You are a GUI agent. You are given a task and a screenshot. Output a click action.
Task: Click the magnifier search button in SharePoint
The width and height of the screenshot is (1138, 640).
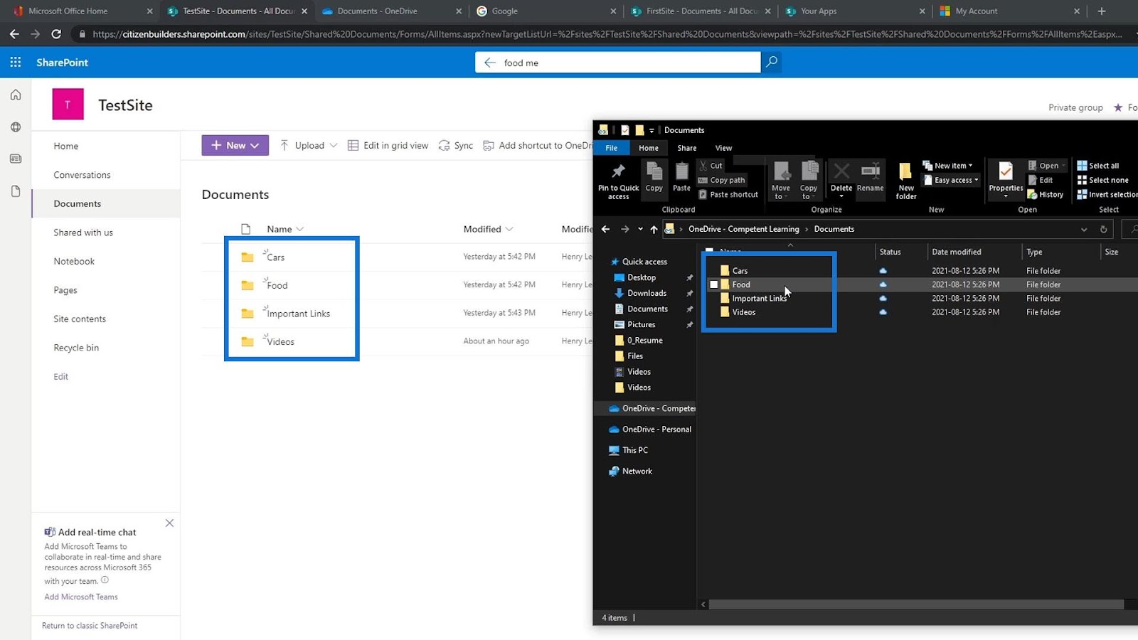coord(772,63)
